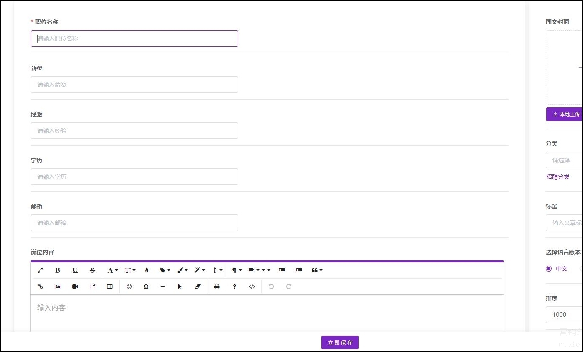This screenshot has width=584, height=352.
Task: Open the text color droplet picker
Action: (x=147, y=270)
